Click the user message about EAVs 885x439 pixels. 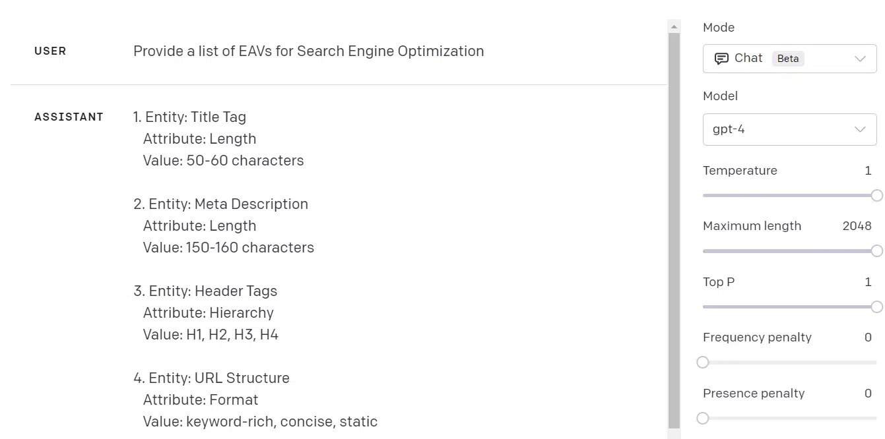308,51
